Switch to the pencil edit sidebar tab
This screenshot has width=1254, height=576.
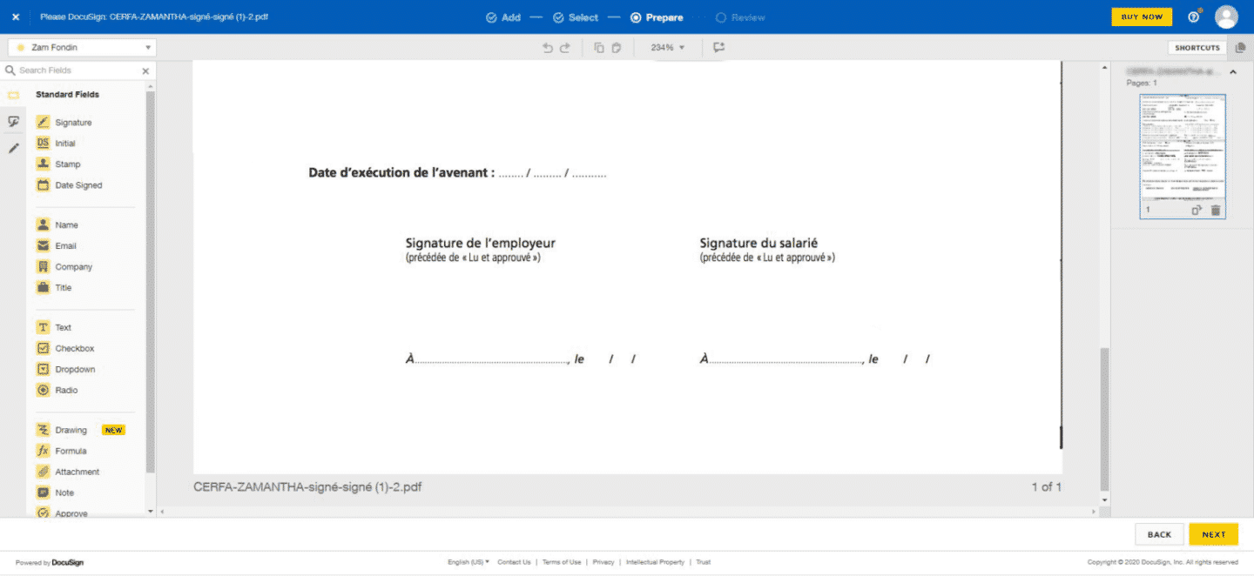13,149
